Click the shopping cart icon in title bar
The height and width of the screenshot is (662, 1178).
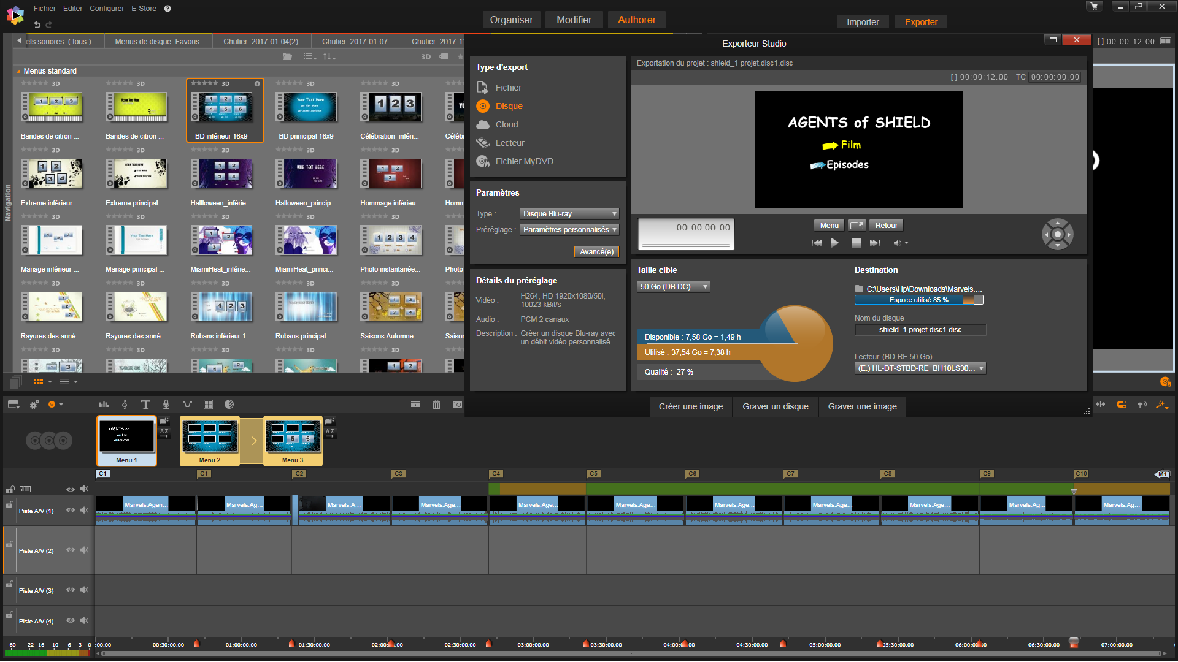pyautogui.click(x=1094, y=6)
